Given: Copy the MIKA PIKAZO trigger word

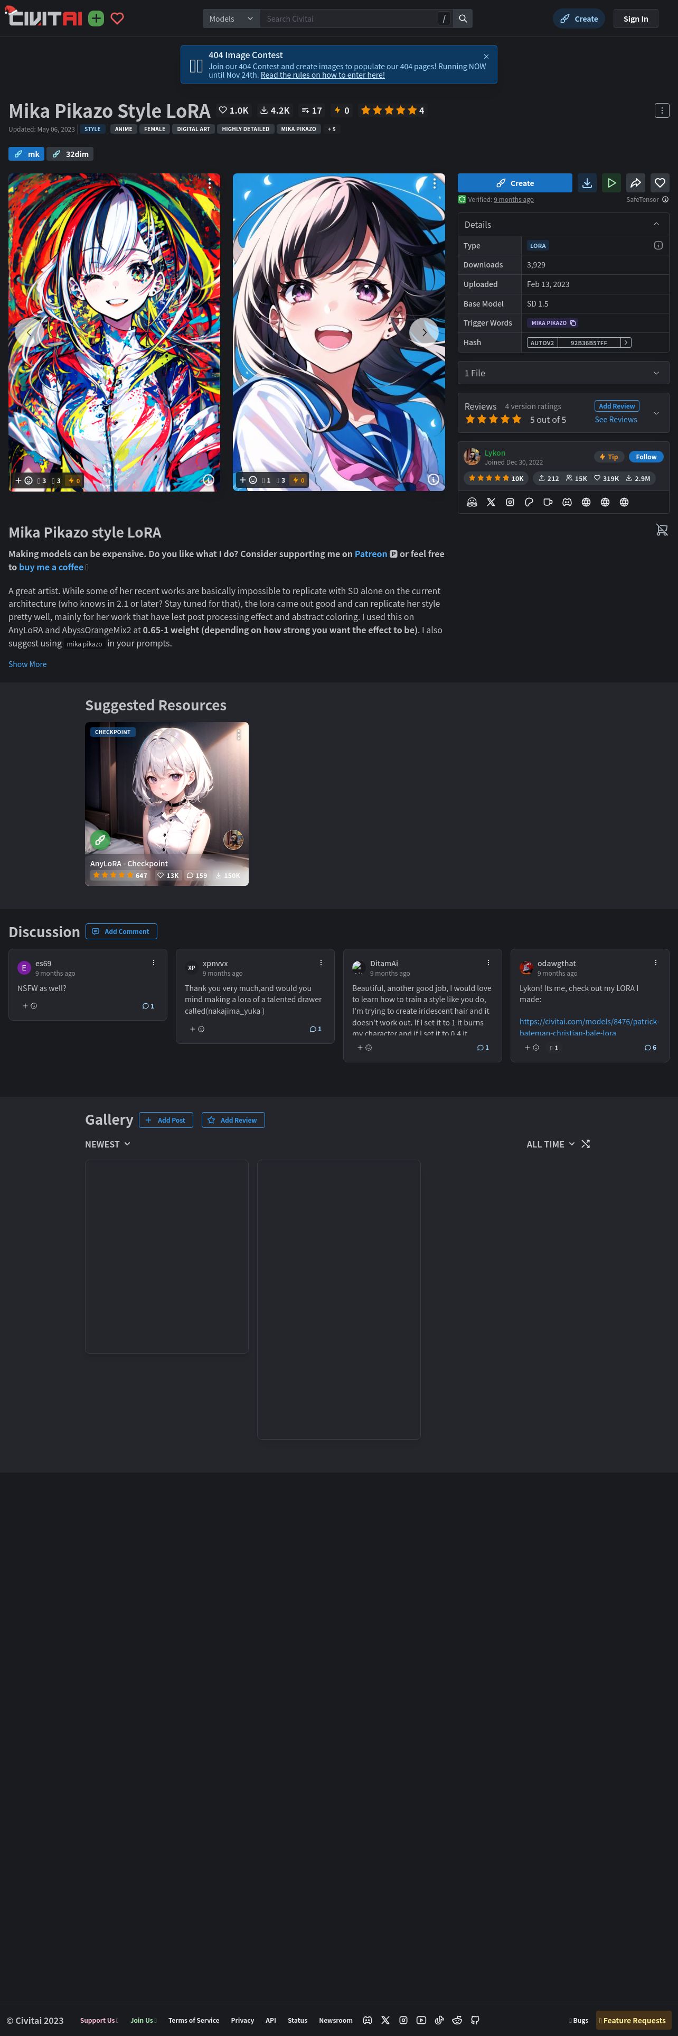Looking at the screenshot, I should click(x=553, y=323).
